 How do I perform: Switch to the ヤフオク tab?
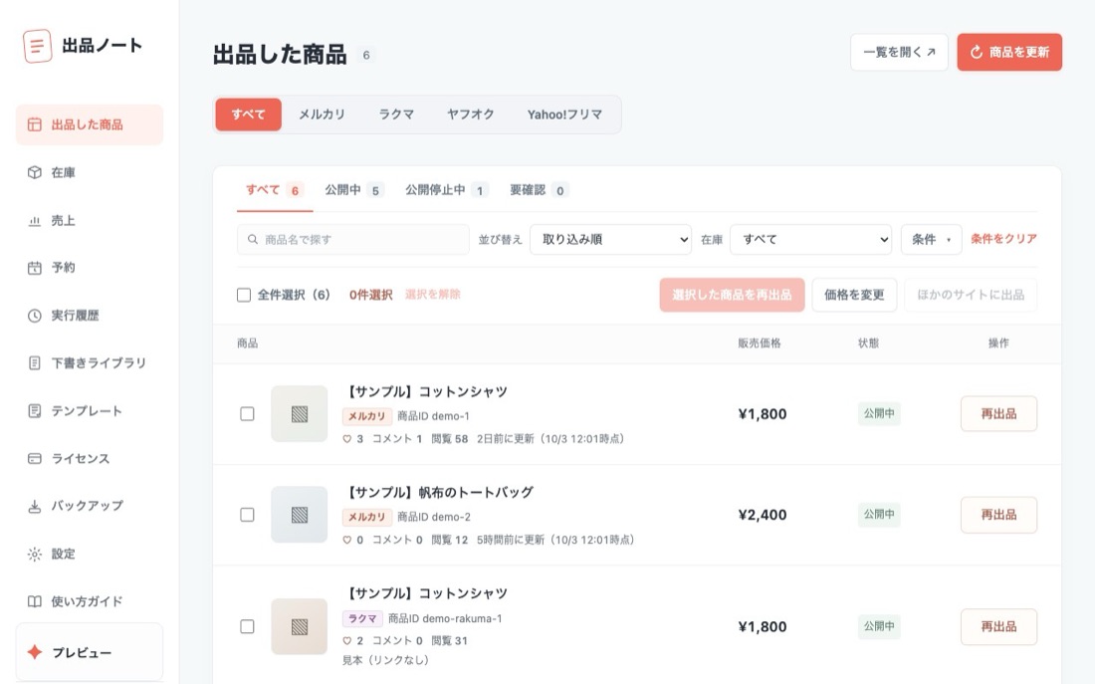[x=471, y=114]
